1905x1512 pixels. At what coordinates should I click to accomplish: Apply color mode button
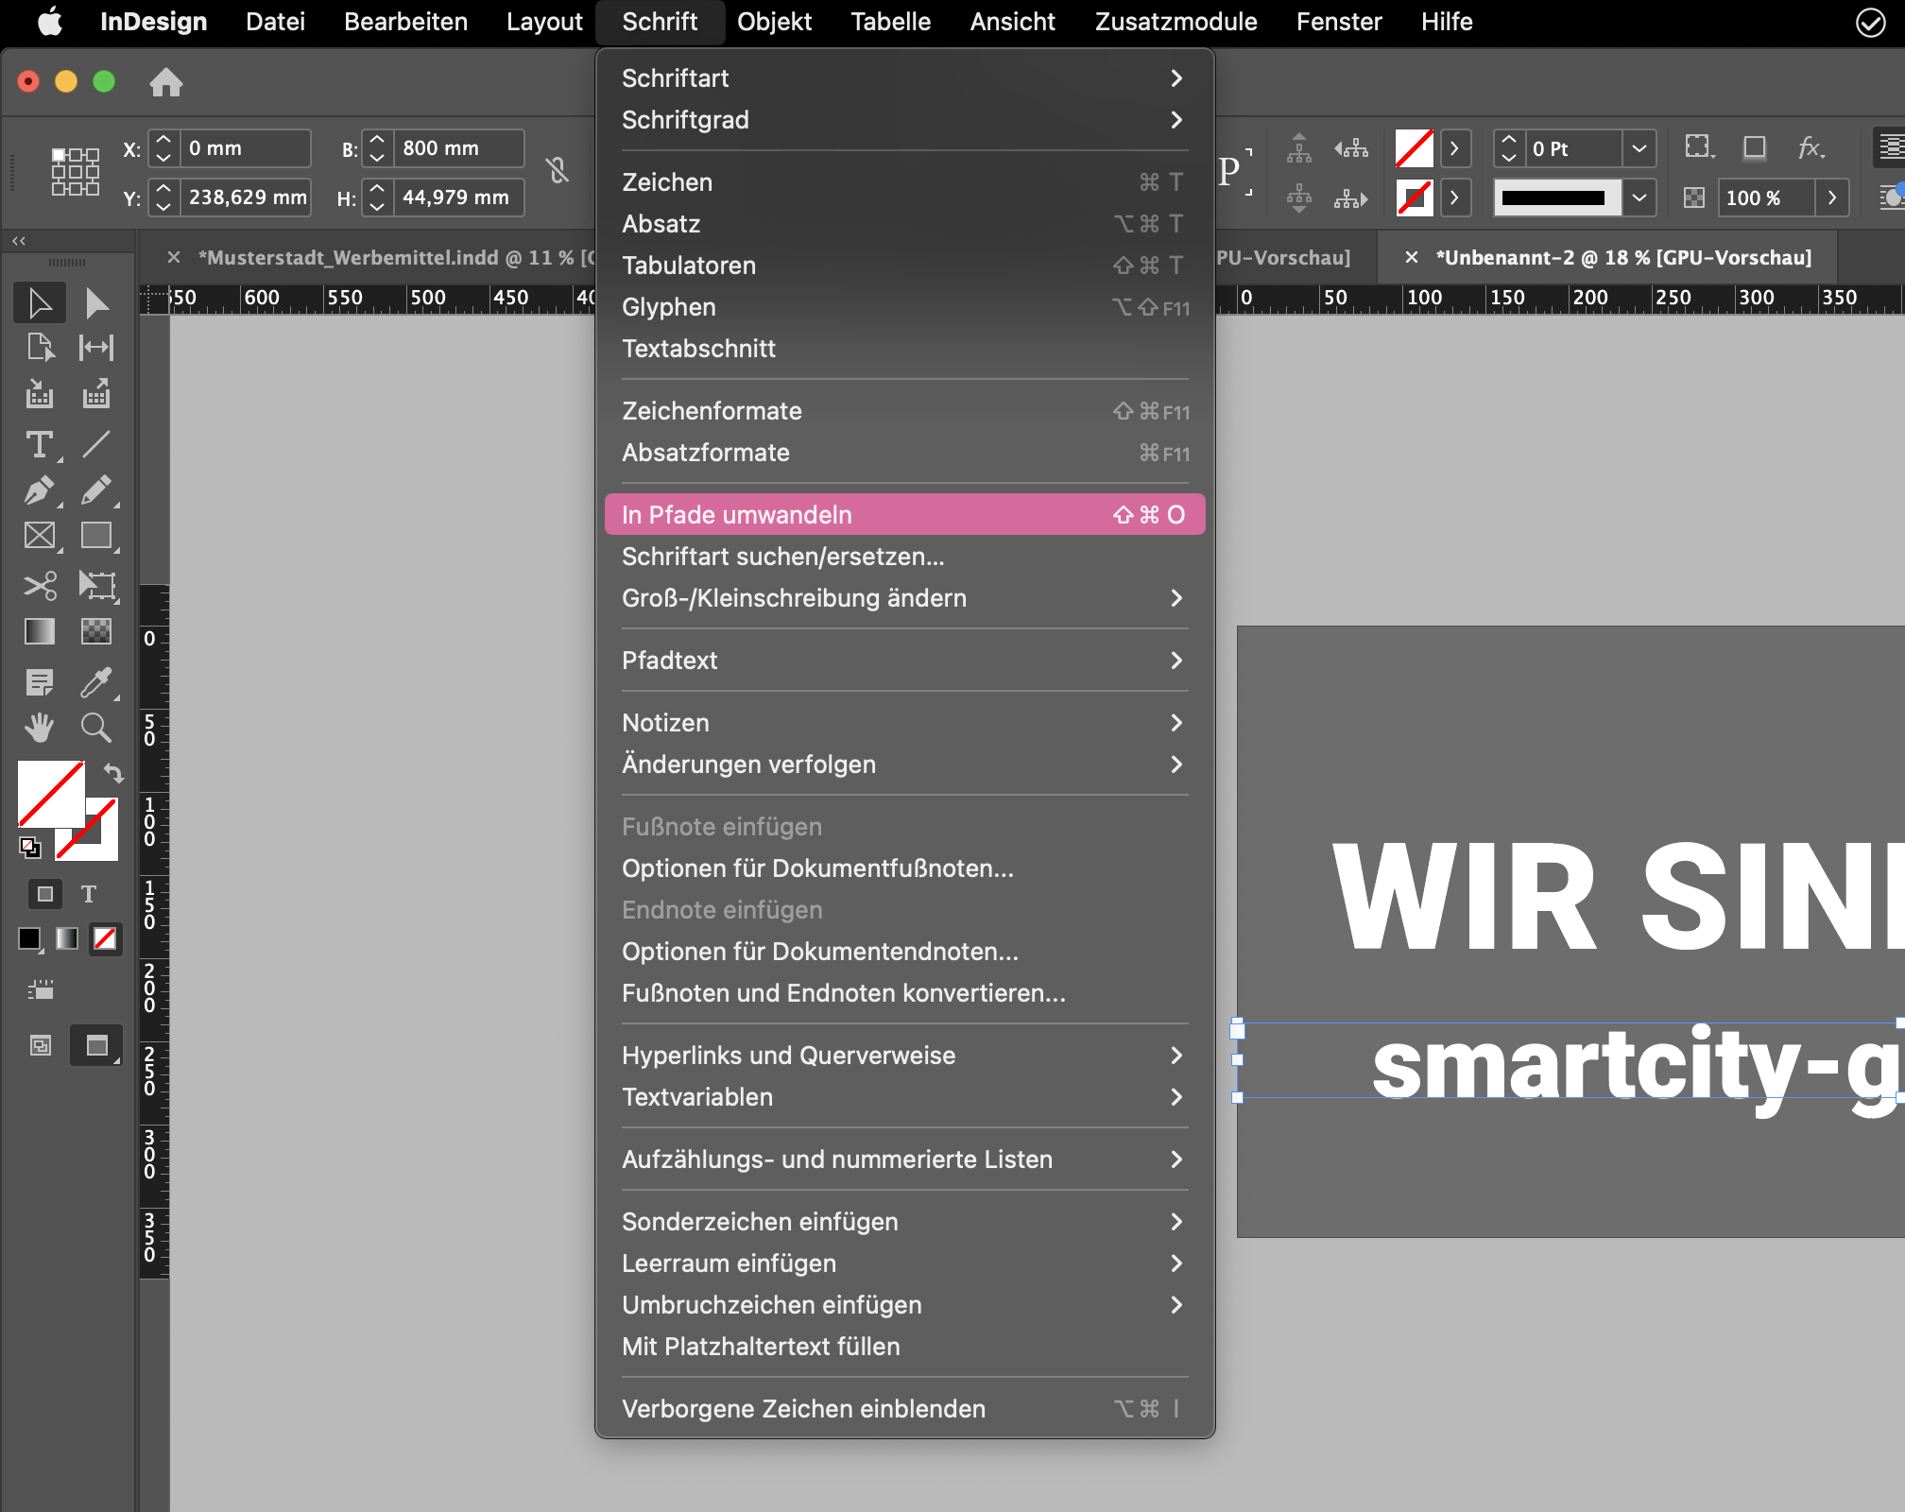point(29,938)
